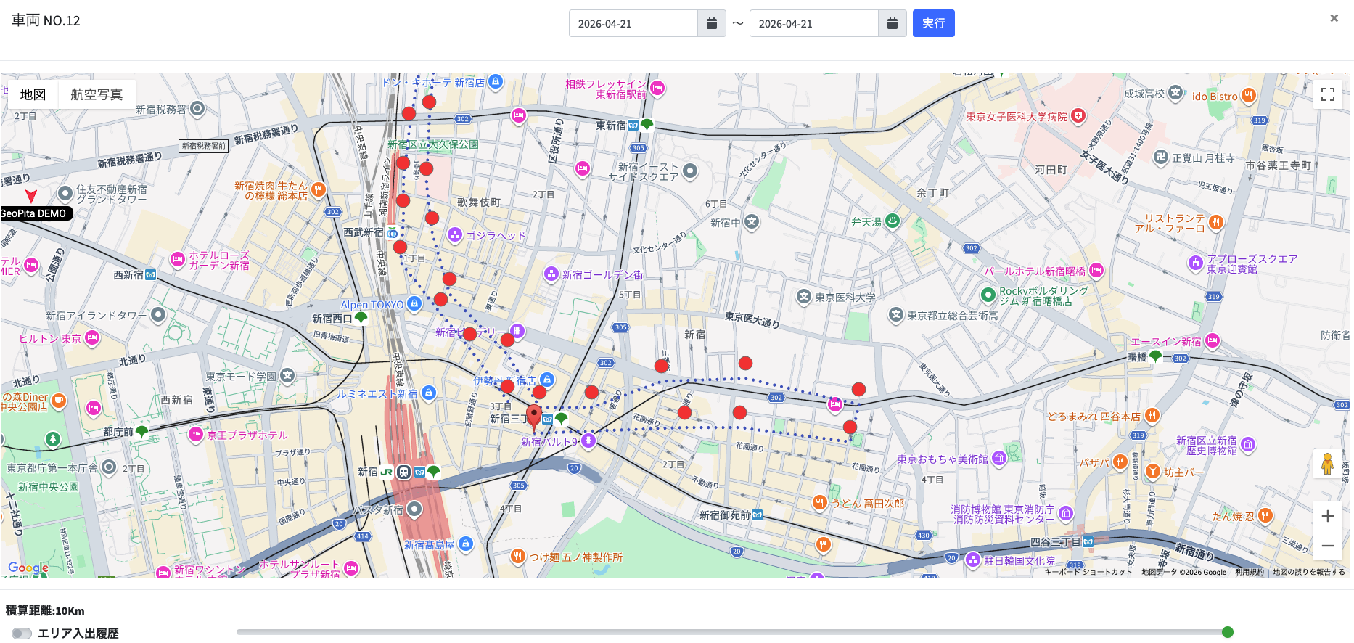Click the end date input field
1354x643 pixels.
[x=813, y=24]
